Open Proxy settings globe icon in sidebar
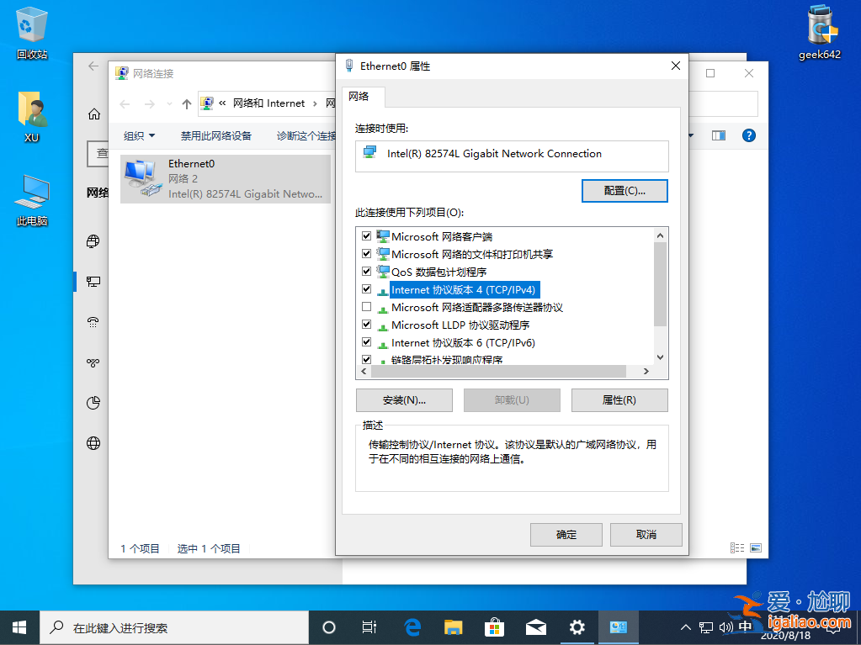The width and height of the screenshot is (861, 645). click(x=93, y=443)
